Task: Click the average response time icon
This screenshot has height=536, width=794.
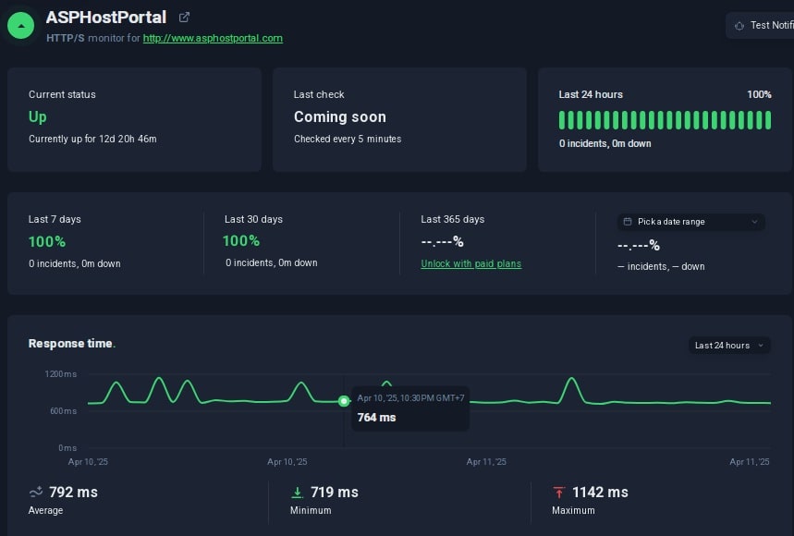Action: (x=35, y=492)
